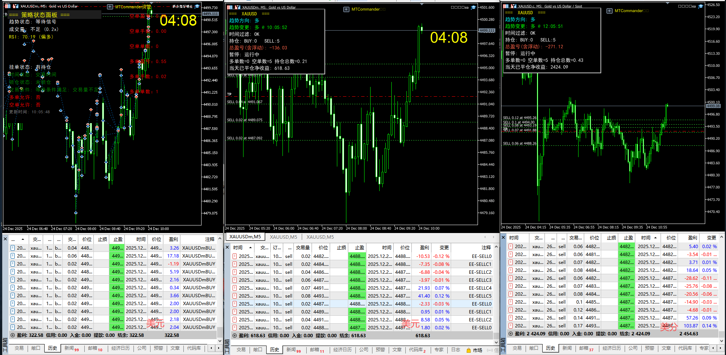Close the toolbox panel in the middle window
The width and height of the screenshot is (726, 355).
point(227,247)
